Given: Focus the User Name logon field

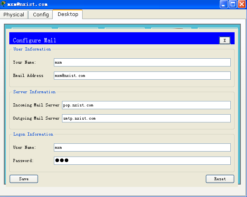Looking at the screenshot, I should [x=142, y=147].
